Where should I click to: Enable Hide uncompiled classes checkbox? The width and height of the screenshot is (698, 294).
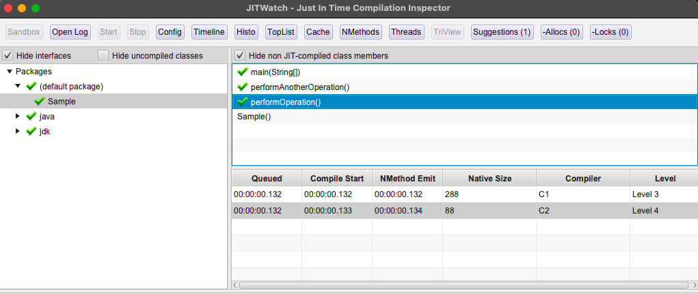coord(103,55)
